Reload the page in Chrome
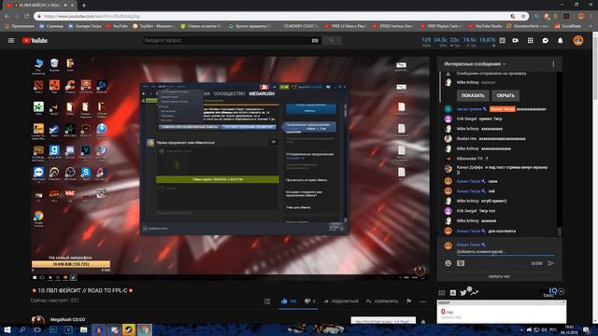Viewport: 598px width, 336px height. (26, 17)
